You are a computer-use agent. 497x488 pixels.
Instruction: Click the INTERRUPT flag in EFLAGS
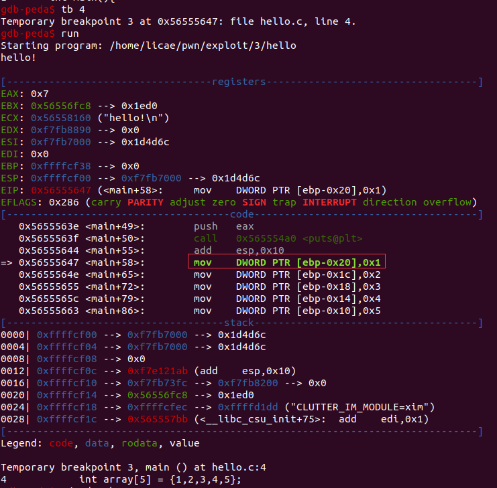[329, 202]
